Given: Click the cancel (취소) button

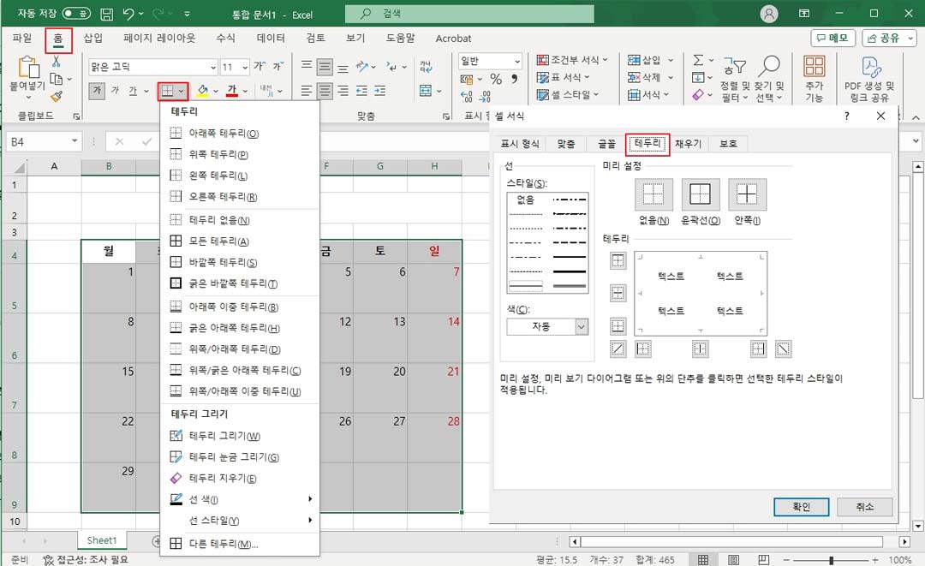Looking at the screenshot, I should coord(864,507).
